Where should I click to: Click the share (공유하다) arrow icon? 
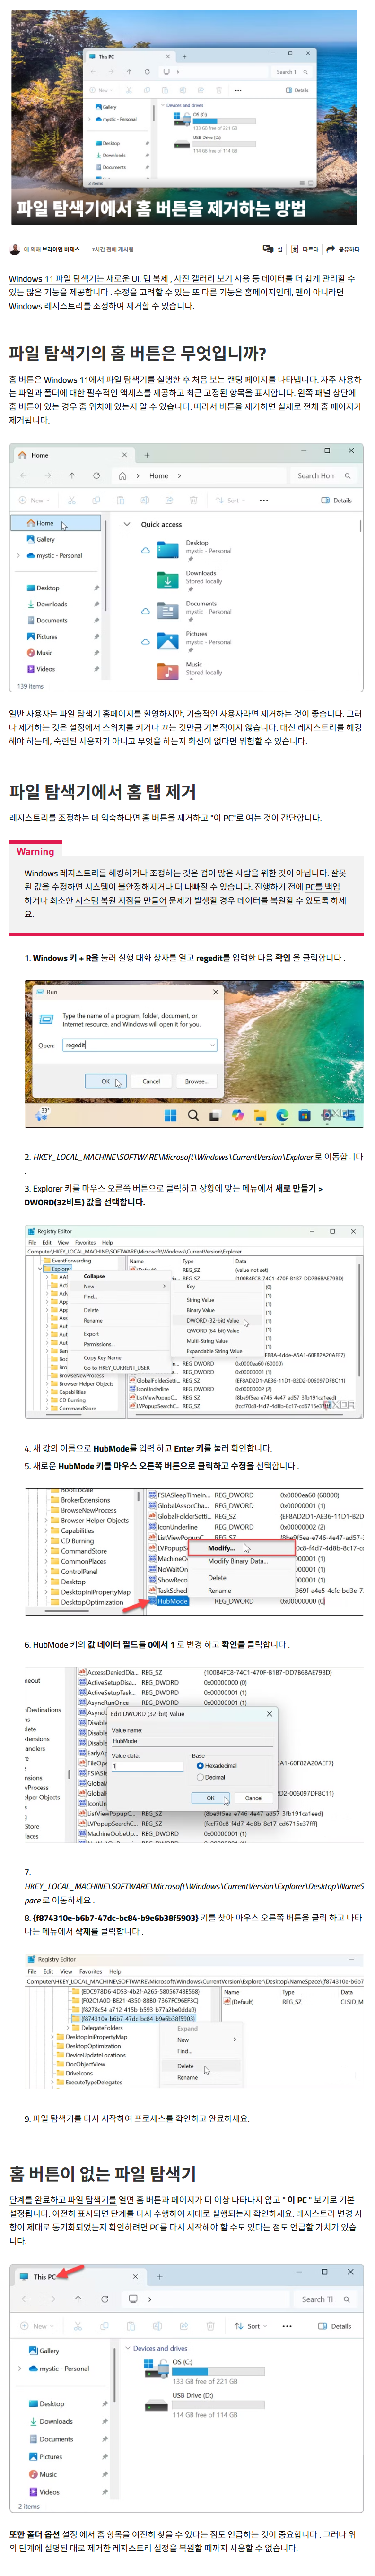pos(331,249)
